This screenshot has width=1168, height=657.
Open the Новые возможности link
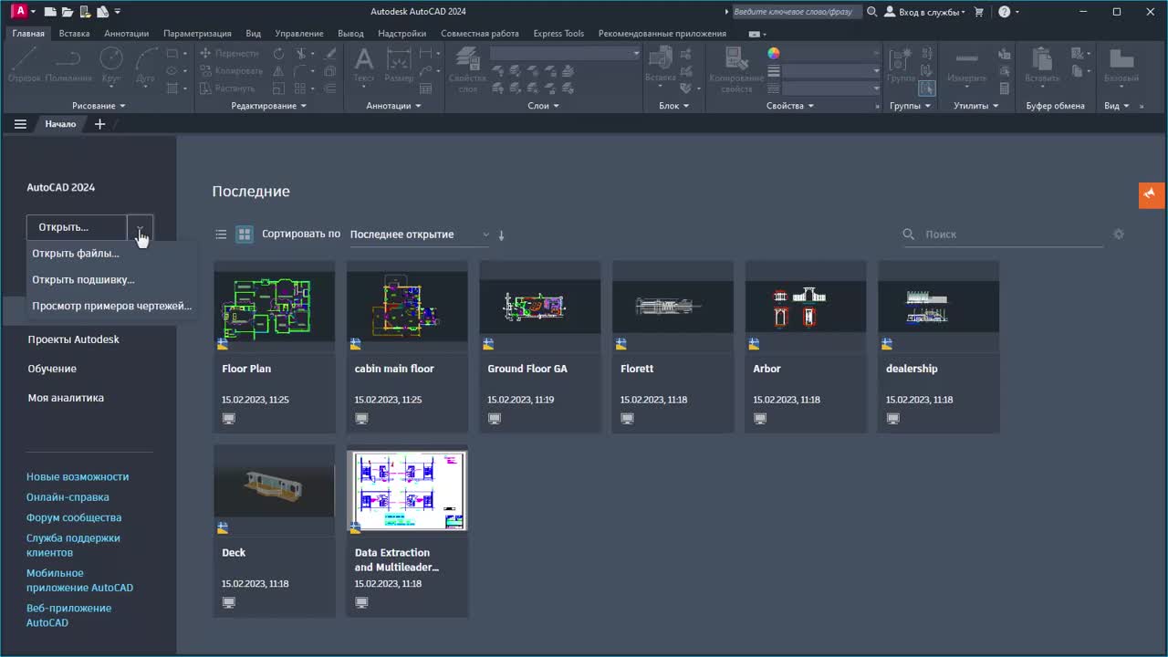pyautogui.click(x=78, y=477)
